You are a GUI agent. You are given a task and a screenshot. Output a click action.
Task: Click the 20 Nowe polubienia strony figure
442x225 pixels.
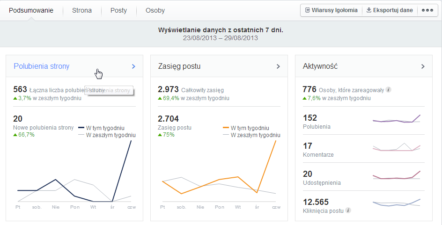click(18, 118)
